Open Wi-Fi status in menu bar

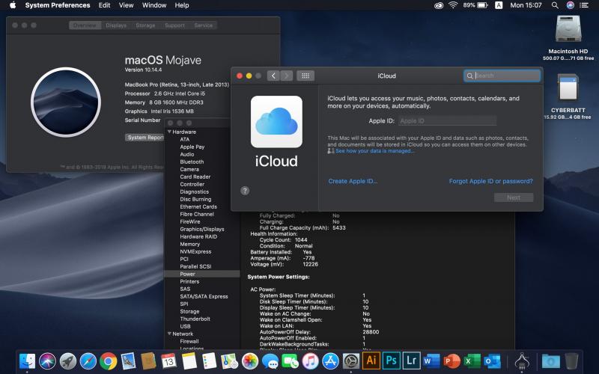453,5
